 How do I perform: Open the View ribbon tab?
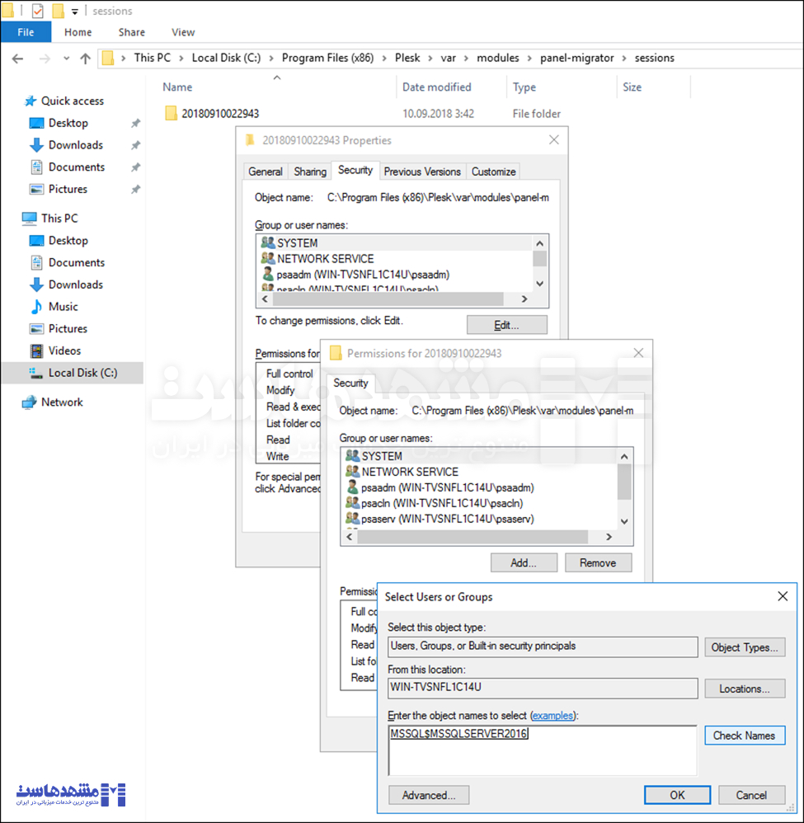pos(182,32)
